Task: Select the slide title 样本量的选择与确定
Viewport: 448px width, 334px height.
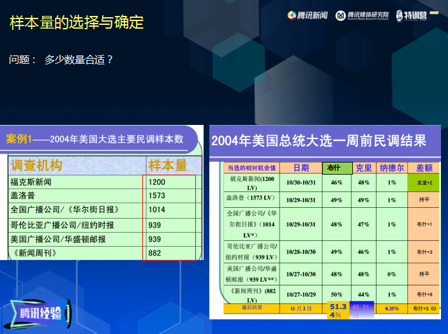Action: click(77, 22)
